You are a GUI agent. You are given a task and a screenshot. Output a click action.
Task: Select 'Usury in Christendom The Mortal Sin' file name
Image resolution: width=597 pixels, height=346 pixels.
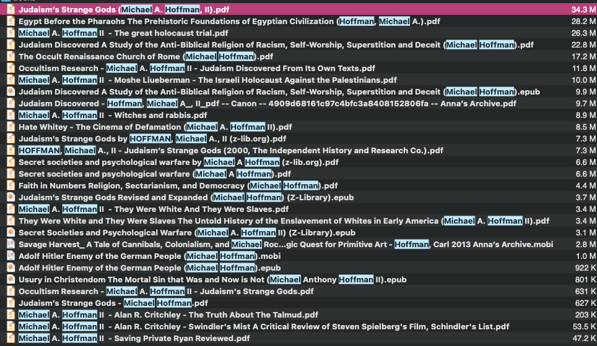pos(212,279)
